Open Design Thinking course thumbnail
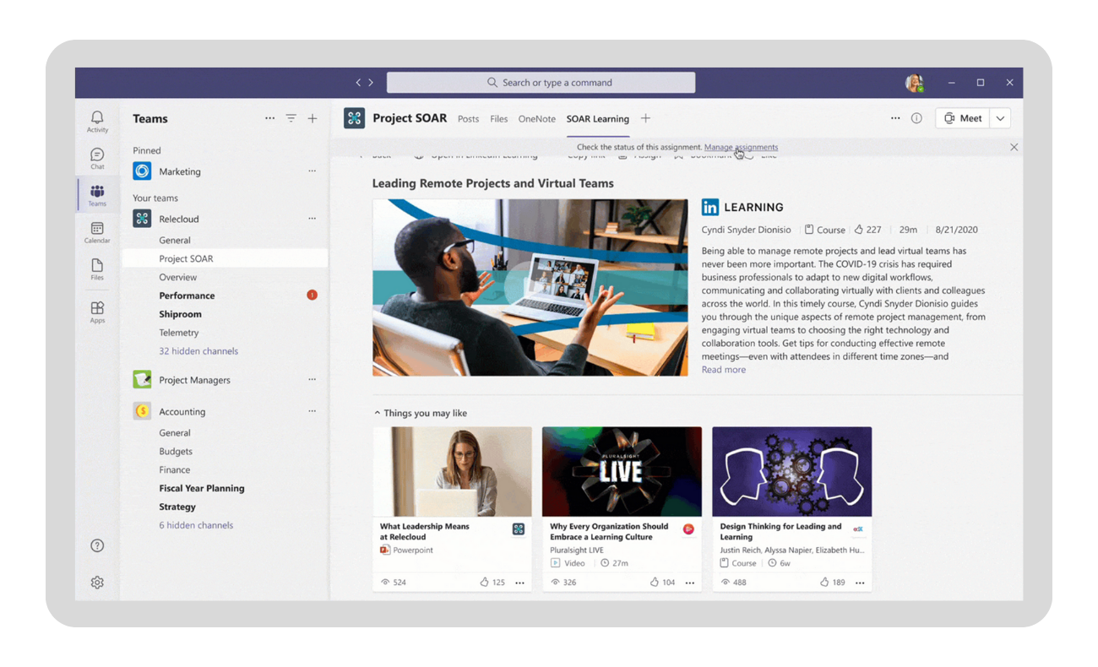 point(792,471)
